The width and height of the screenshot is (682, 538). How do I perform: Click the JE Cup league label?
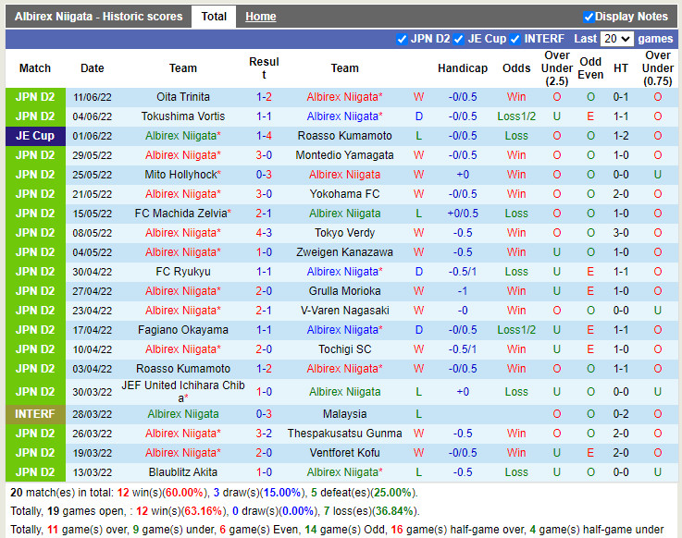(x=35, y=136)
